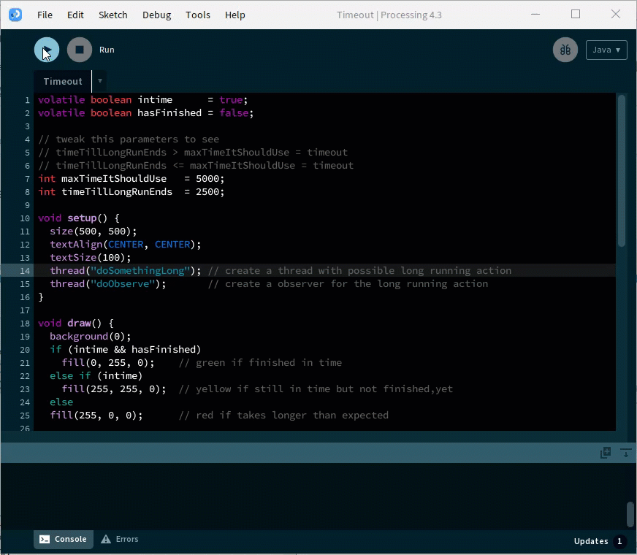
Task: Click the console scroll-to-bottom icon
Action: coord(625,452)
